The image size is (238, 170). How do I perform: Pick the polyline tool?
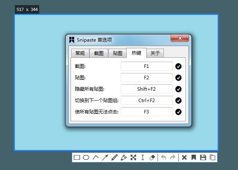(x=96, y=157)
